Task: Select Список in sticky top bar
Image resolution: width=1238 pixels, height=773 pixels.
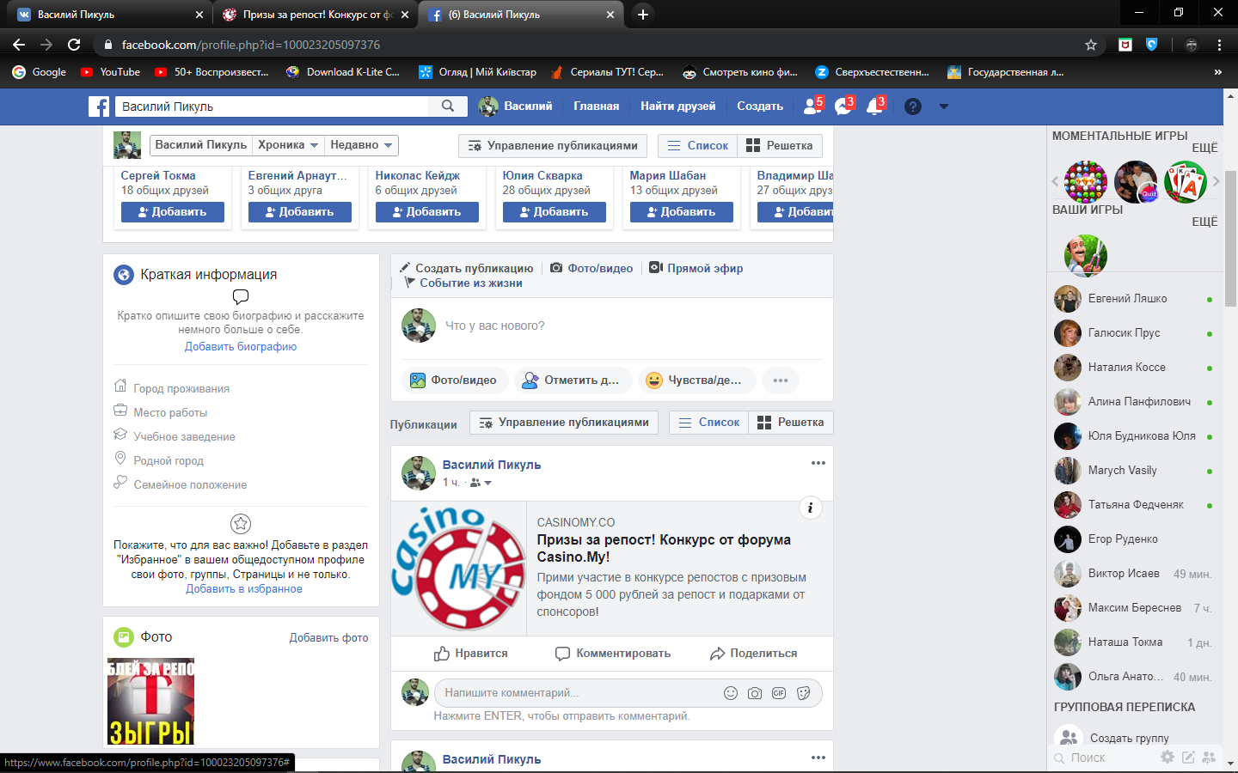Action: (698, 146)
